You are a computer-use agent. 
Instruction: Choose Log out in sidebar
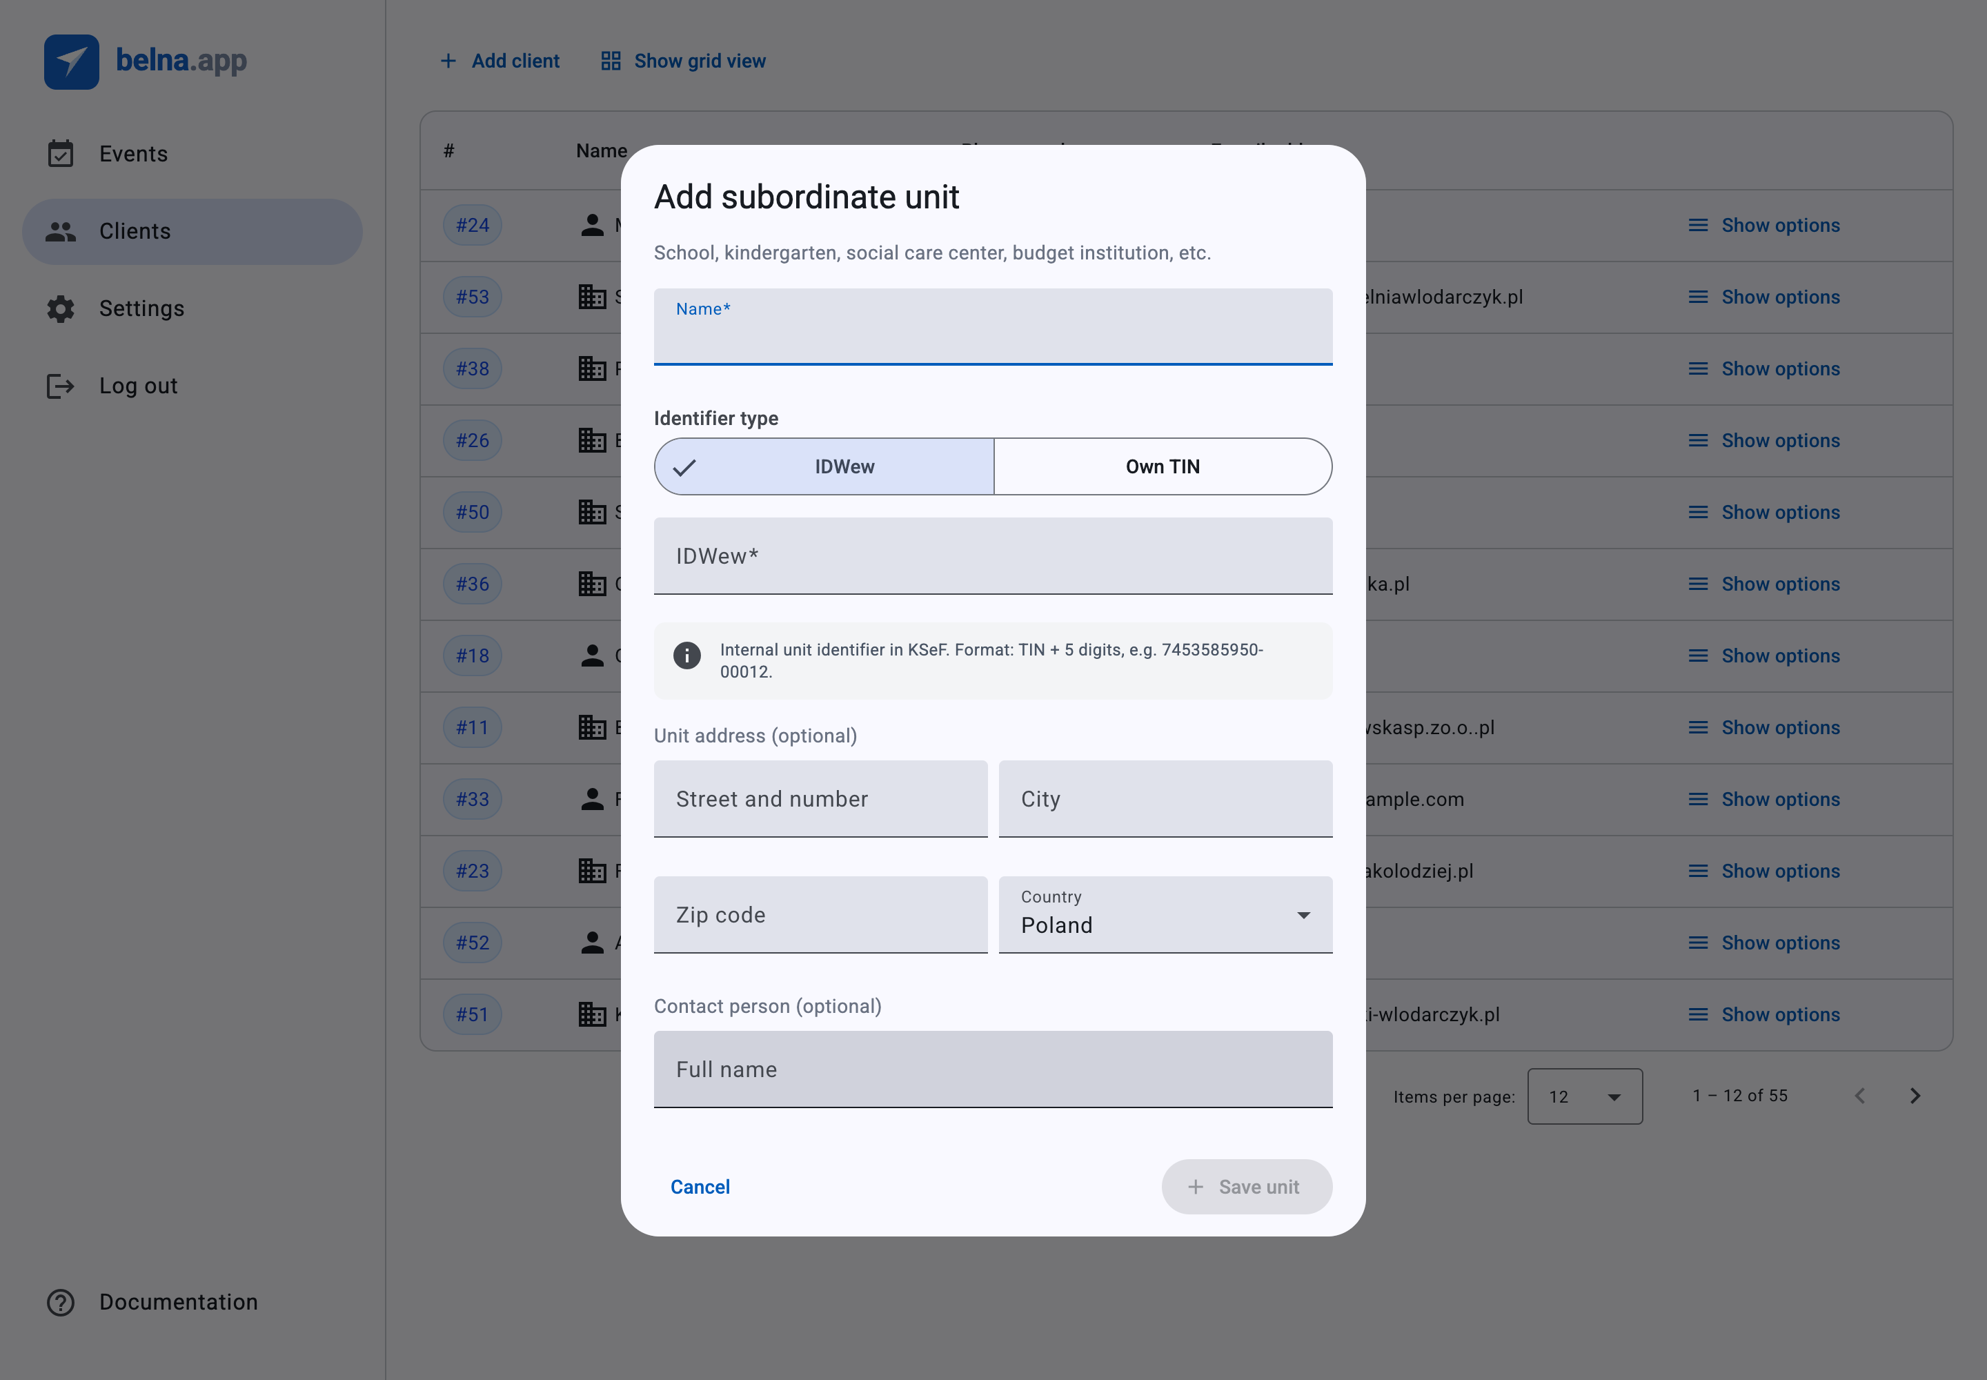(x=192, y=386)
